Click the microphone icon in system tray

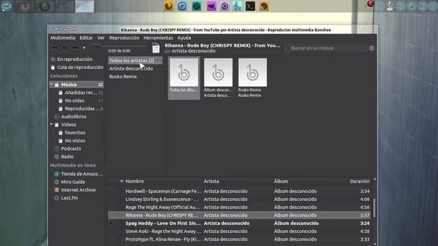click(390, 6)
